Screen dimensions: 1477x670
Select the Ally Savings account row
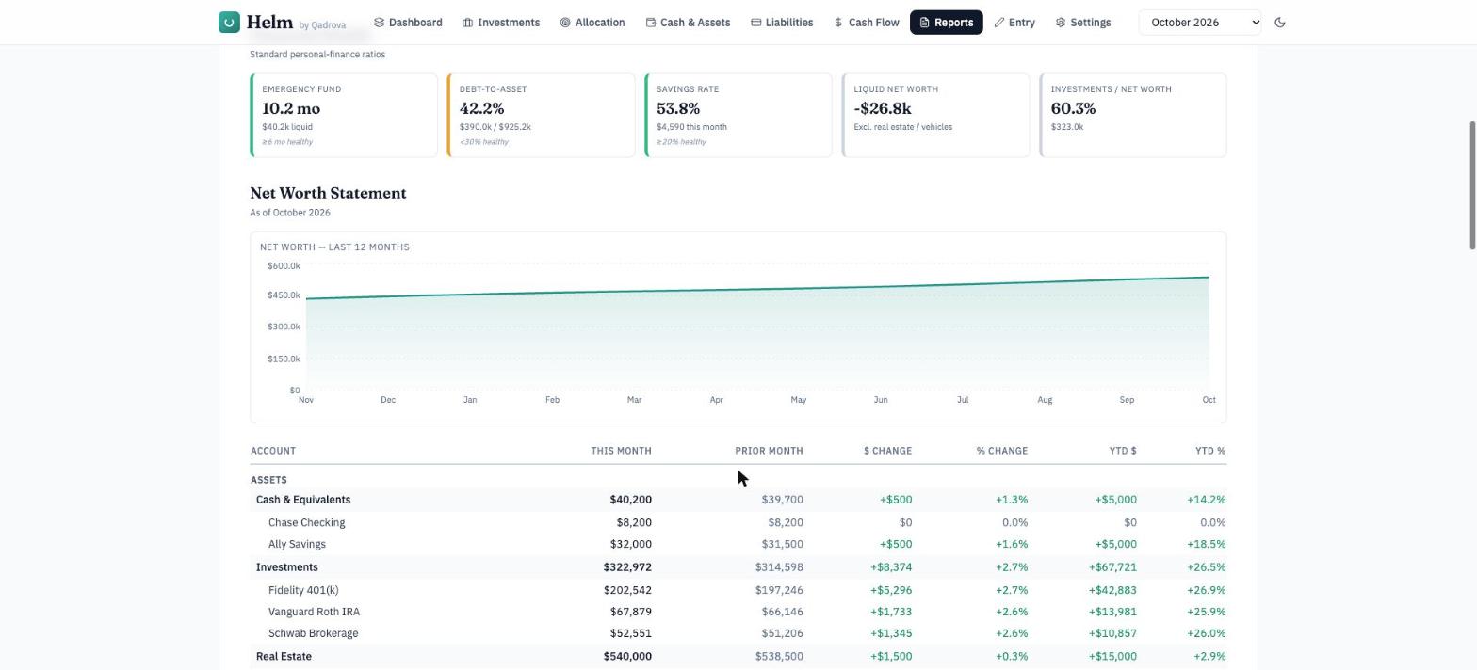coord(738,544)
